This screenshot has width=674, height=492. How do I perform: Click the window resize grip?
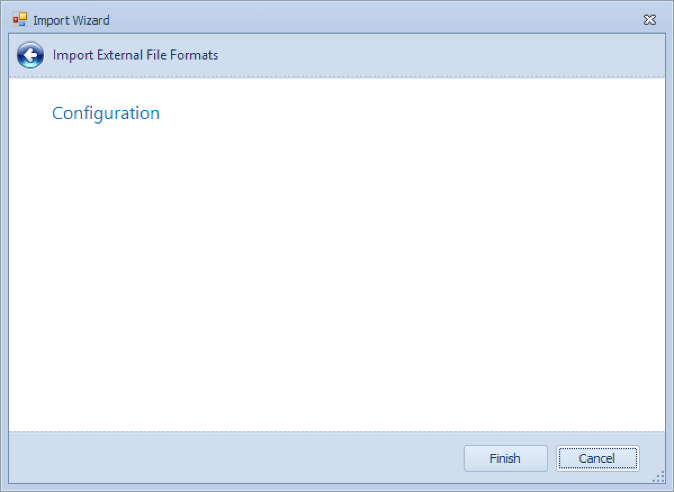(x=658, y=477)
